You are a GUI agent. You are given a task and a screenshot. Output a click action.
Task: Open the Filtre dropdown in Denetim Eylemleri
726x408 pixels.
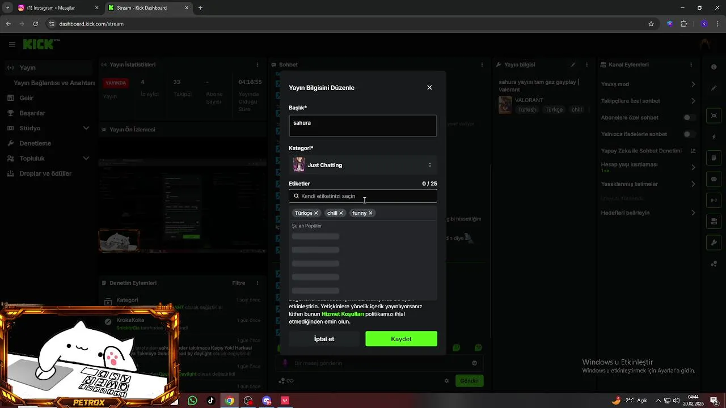[238, 283]
